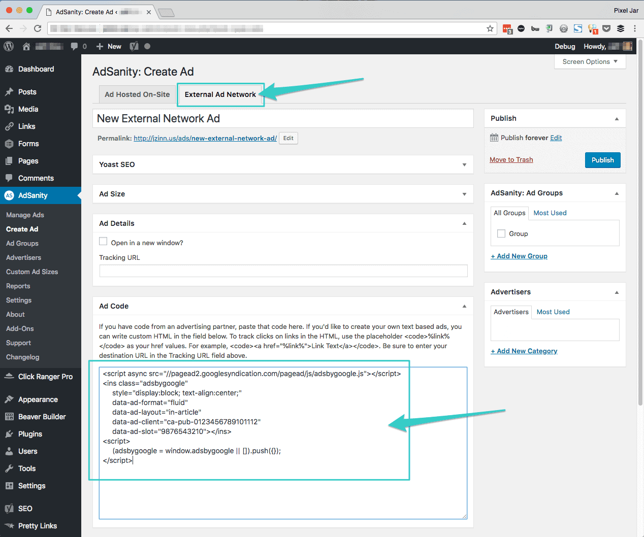
Task: Collapse the Ad Details panel
Action: coord(464,223)
